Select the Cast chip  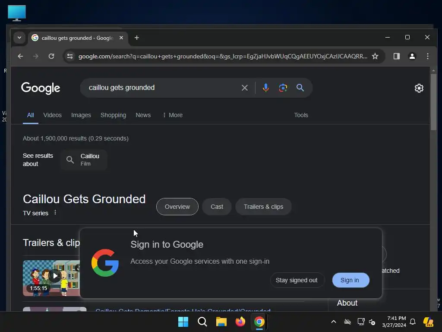pyautogui.click(x=217, y=207)
